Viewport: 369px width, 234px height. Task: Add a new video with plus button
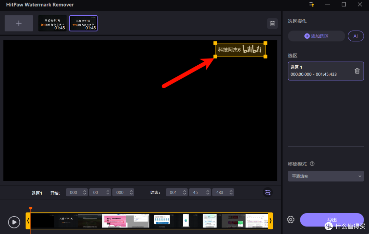point(19,23)
